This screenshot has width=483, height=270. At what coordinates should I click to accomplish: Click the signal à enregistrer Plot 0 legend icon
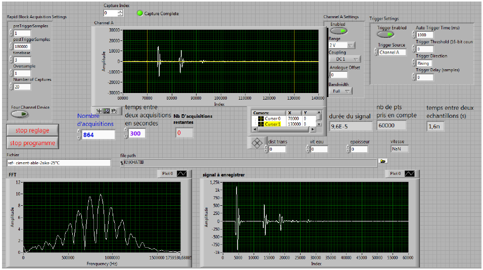(410, 173)
